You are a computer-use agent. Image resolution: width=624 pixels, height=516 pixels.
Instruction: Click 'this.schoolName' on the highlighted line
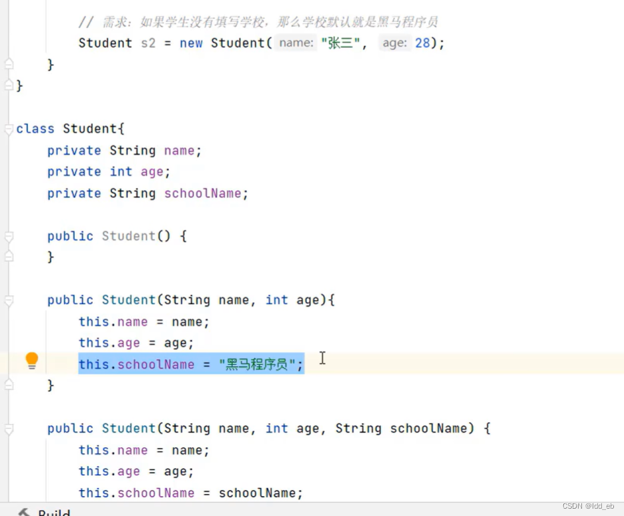pyautogui.click(x=137, y=365)
